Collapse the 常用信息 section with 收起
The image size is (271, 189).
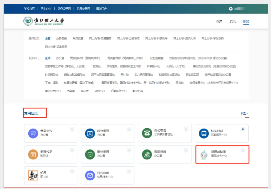pyautogui.click(x=244, y=114)
